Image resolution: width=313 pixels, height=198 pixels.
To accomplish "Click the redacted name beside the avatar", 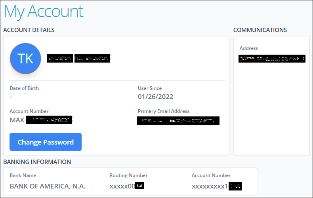I will tap(78, 59).
